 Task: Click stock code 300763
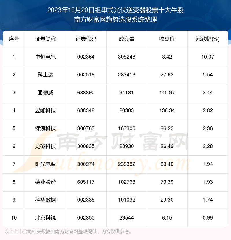click(x=86, y=128)
